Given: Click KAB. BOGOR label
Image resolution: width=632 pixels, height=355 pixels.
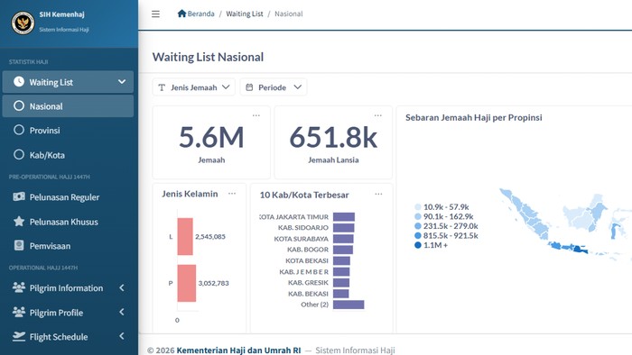Looking at the screenshot, I should click(308, 250).
